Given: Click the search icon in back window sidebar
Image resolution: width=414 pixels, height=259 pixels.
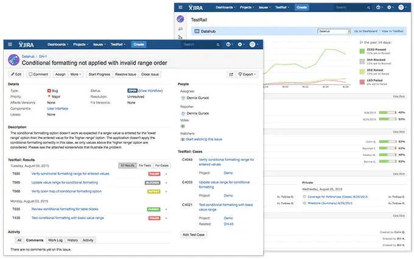Looking at the screenshot, I should (x=180, y=29).
